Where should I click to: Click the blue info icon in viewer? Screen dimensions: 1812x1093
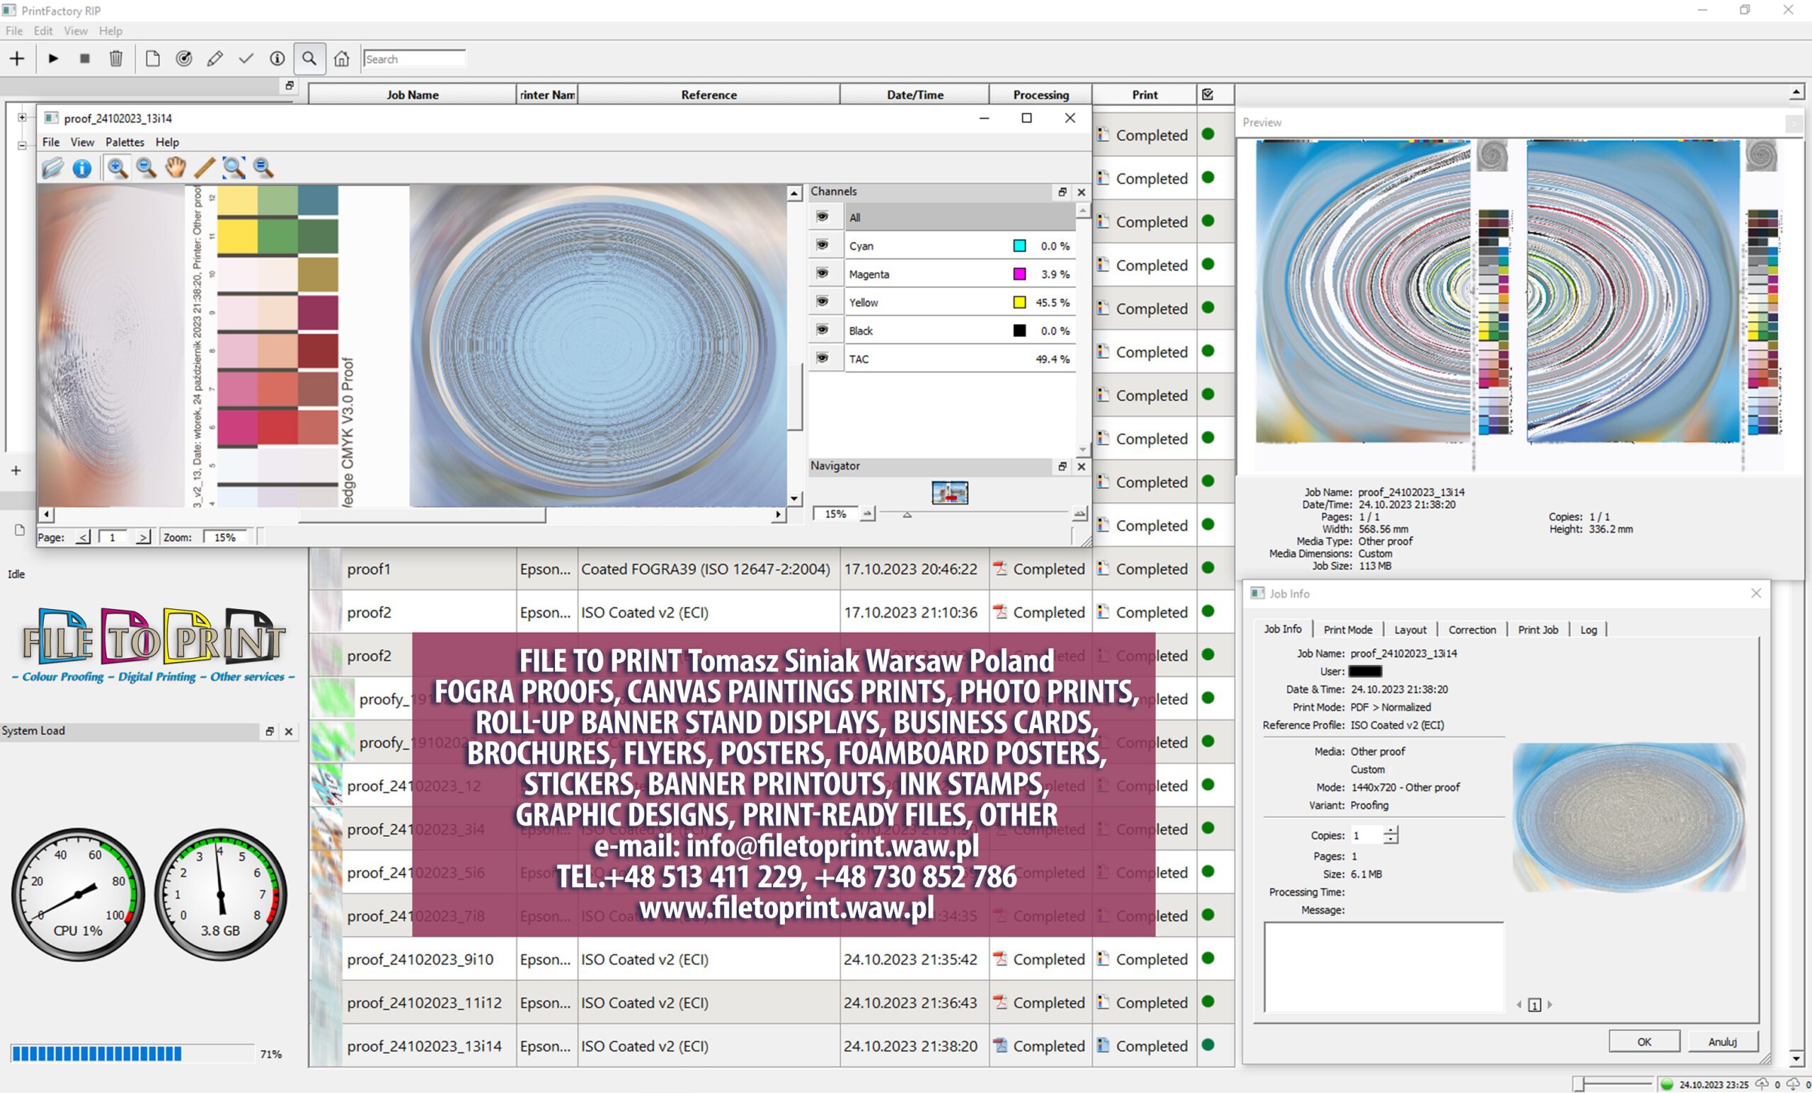pyautogui.click(x=81, y=168)
